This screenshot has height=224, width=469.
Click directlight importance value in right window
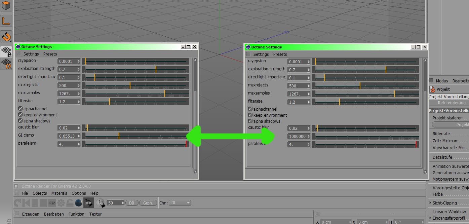point(299,78)
